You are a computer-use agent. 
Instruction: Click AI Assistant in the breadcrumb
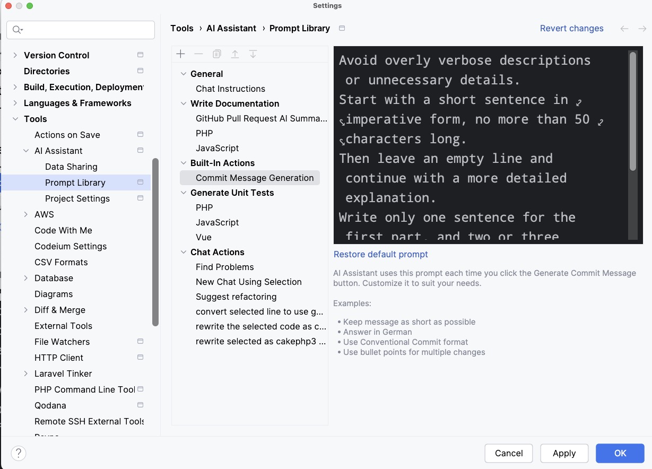click(231, 29)
